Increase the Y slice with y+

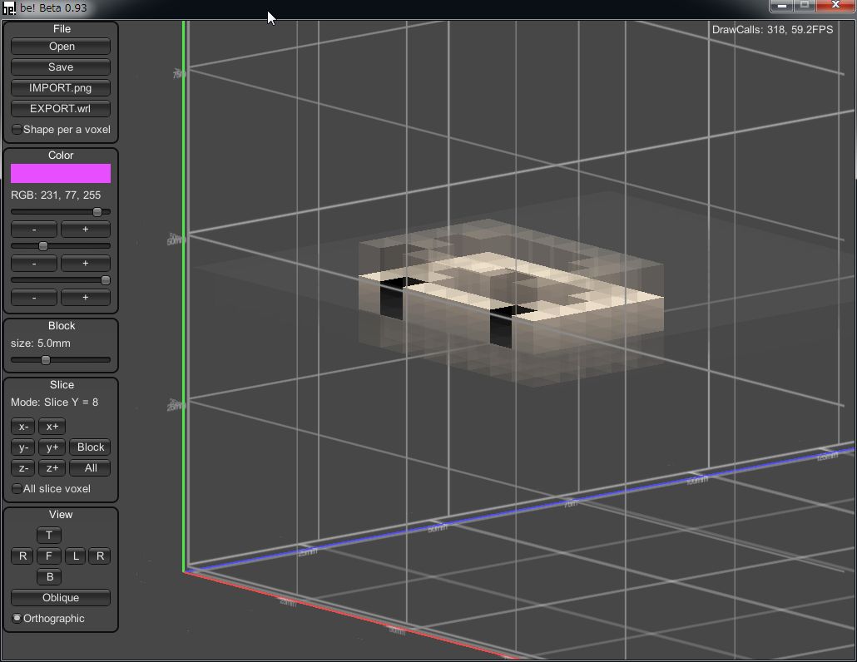(x=52, y=447)
